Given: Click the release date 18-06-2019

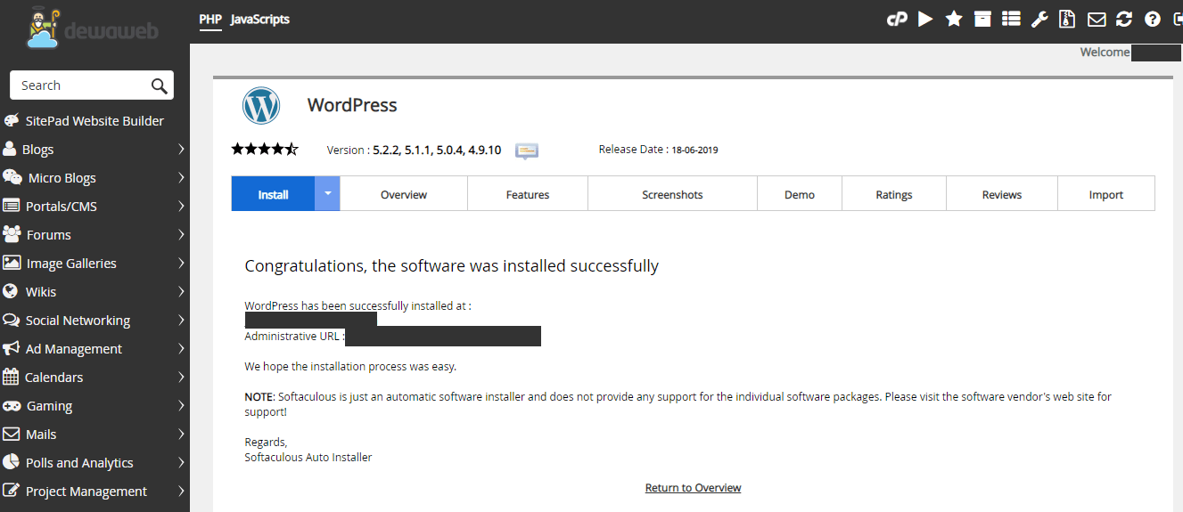Looking at the screenshot, I should pyautogui.click(x=694, y=150).
